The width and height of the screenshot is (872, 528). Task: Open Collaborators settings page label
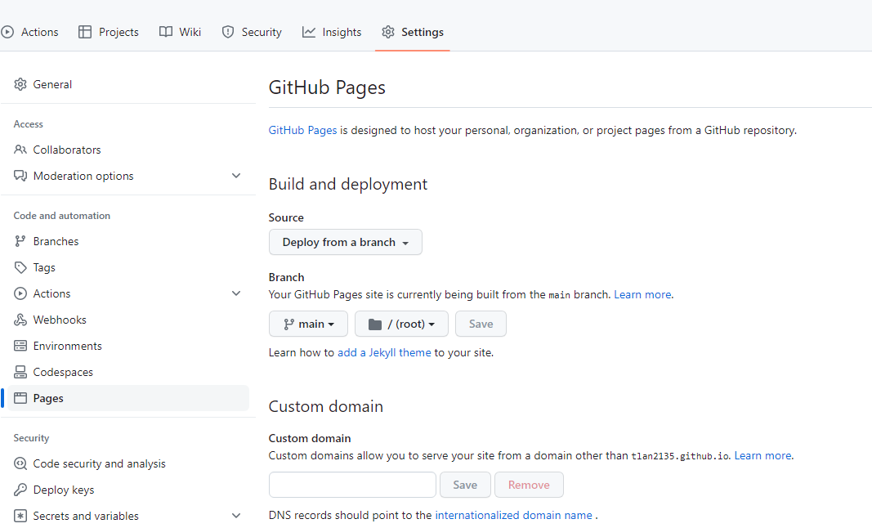coord(67,150)
